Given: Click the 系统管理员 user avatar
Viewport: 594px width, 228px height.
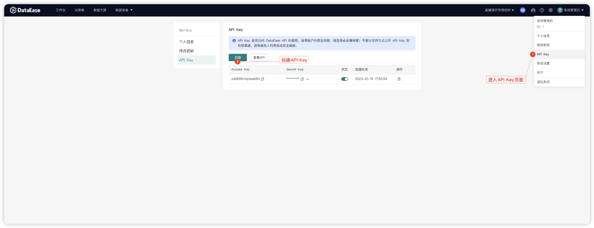Looking at the screenshot, I should pyautogui.click(x=560, y=10).
